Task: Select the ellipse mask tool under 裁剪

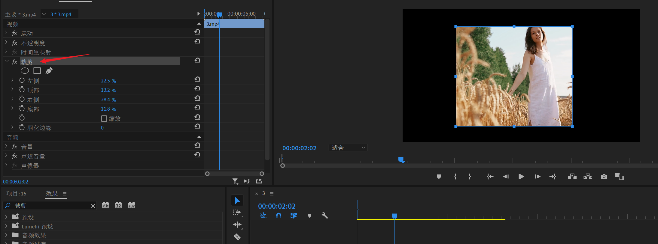Action: (x=25, y=71)
